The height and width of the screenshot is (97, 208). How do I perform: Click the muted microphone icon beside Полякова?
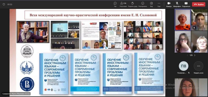click(x=189, y=73)
